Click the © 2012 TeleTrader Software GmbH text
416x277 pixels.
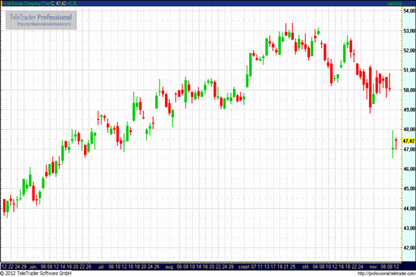point(36,274)
